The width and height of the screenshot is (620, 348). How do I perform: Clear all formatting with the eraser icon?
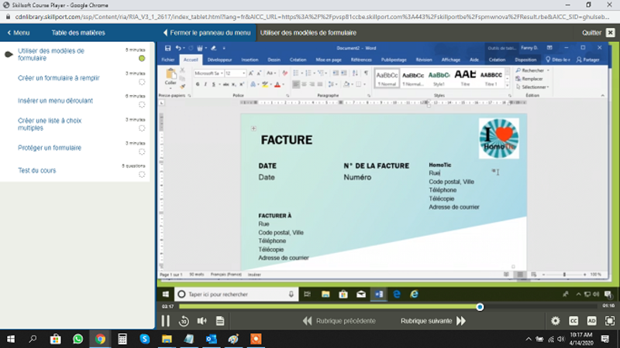284,73
